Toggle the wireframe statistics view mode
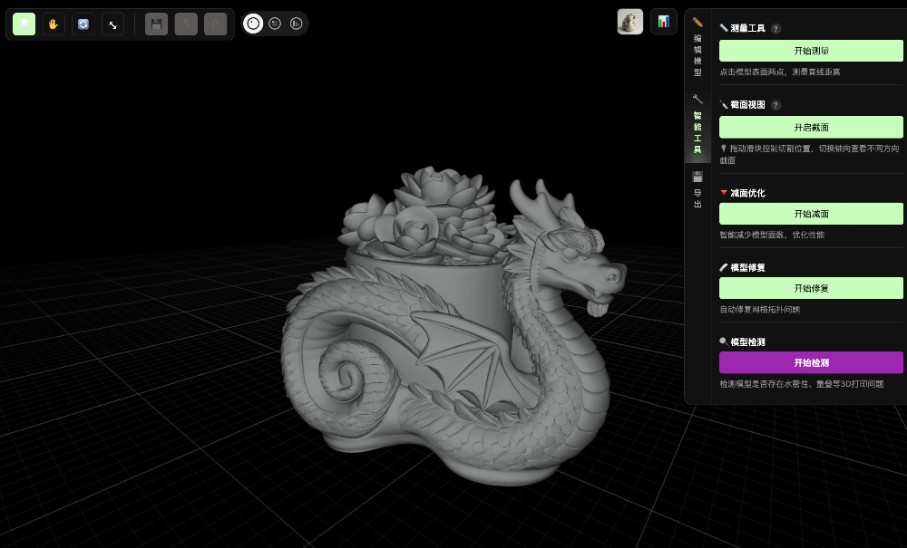Viewport: 907px width, 548px height. [x=296, y=24]
